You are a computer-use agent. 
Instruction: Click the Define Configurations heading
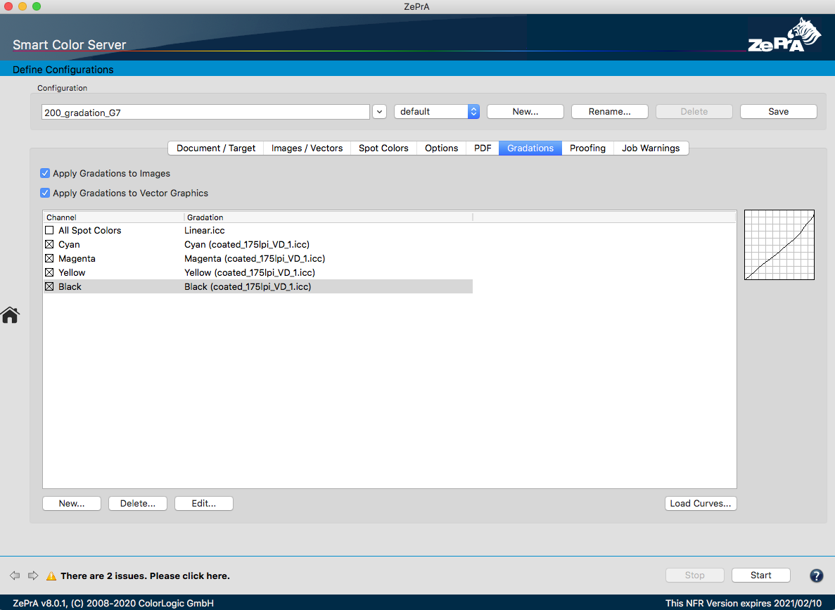point(63,69)
